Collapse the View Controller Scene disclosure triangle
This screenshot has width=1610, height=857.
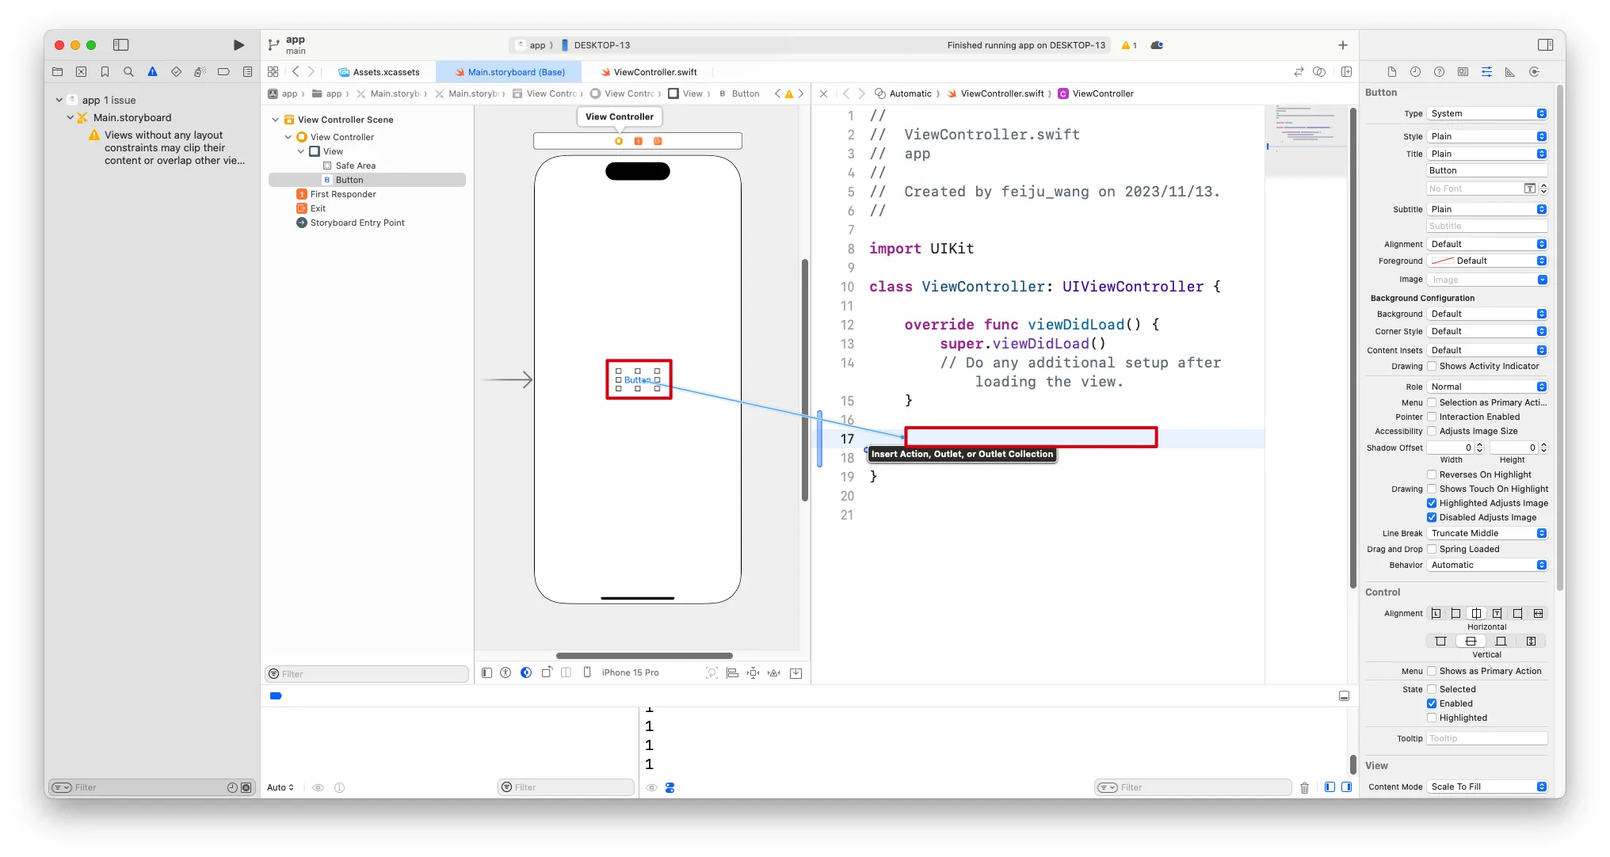276,120
